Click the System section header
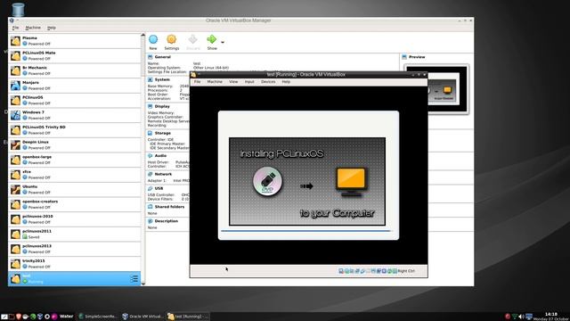Screen dimensions: 570x321 162,79
